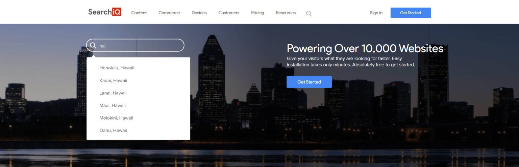Go to the Customers page
Screen dimensions: 519x167
coord(229,13)
